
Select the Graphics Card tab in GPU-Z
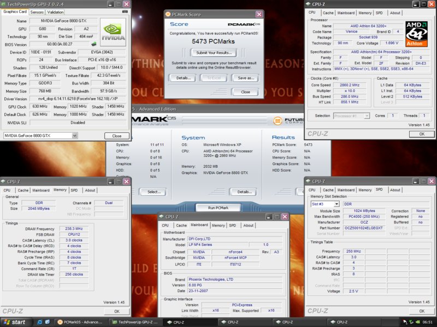pos(15,11)
